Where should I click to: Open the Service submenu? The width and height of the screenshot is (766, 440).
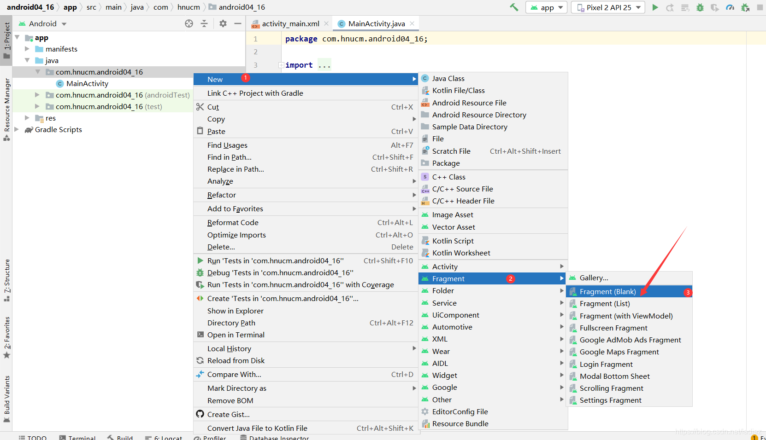(493, 303)
